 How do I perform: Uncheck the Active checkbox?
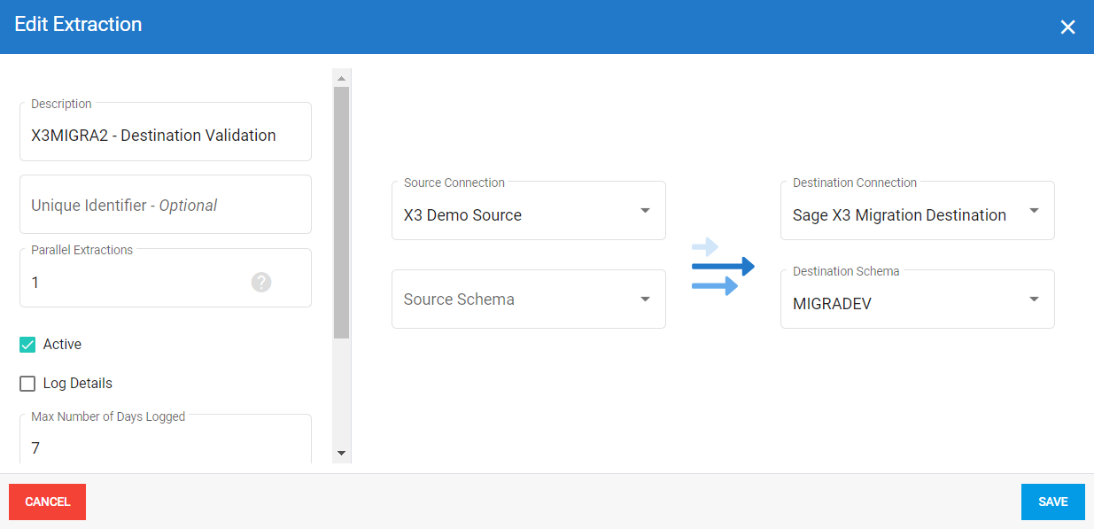click(x=27, y=345)
